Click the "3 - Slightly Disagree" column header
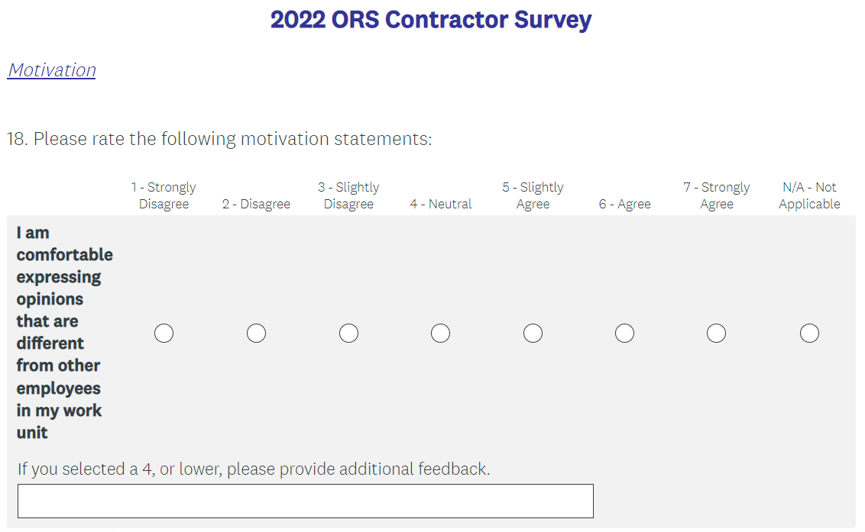Image resolution: width=865 pixels, height=532 pixels. (x=348, y=195)
